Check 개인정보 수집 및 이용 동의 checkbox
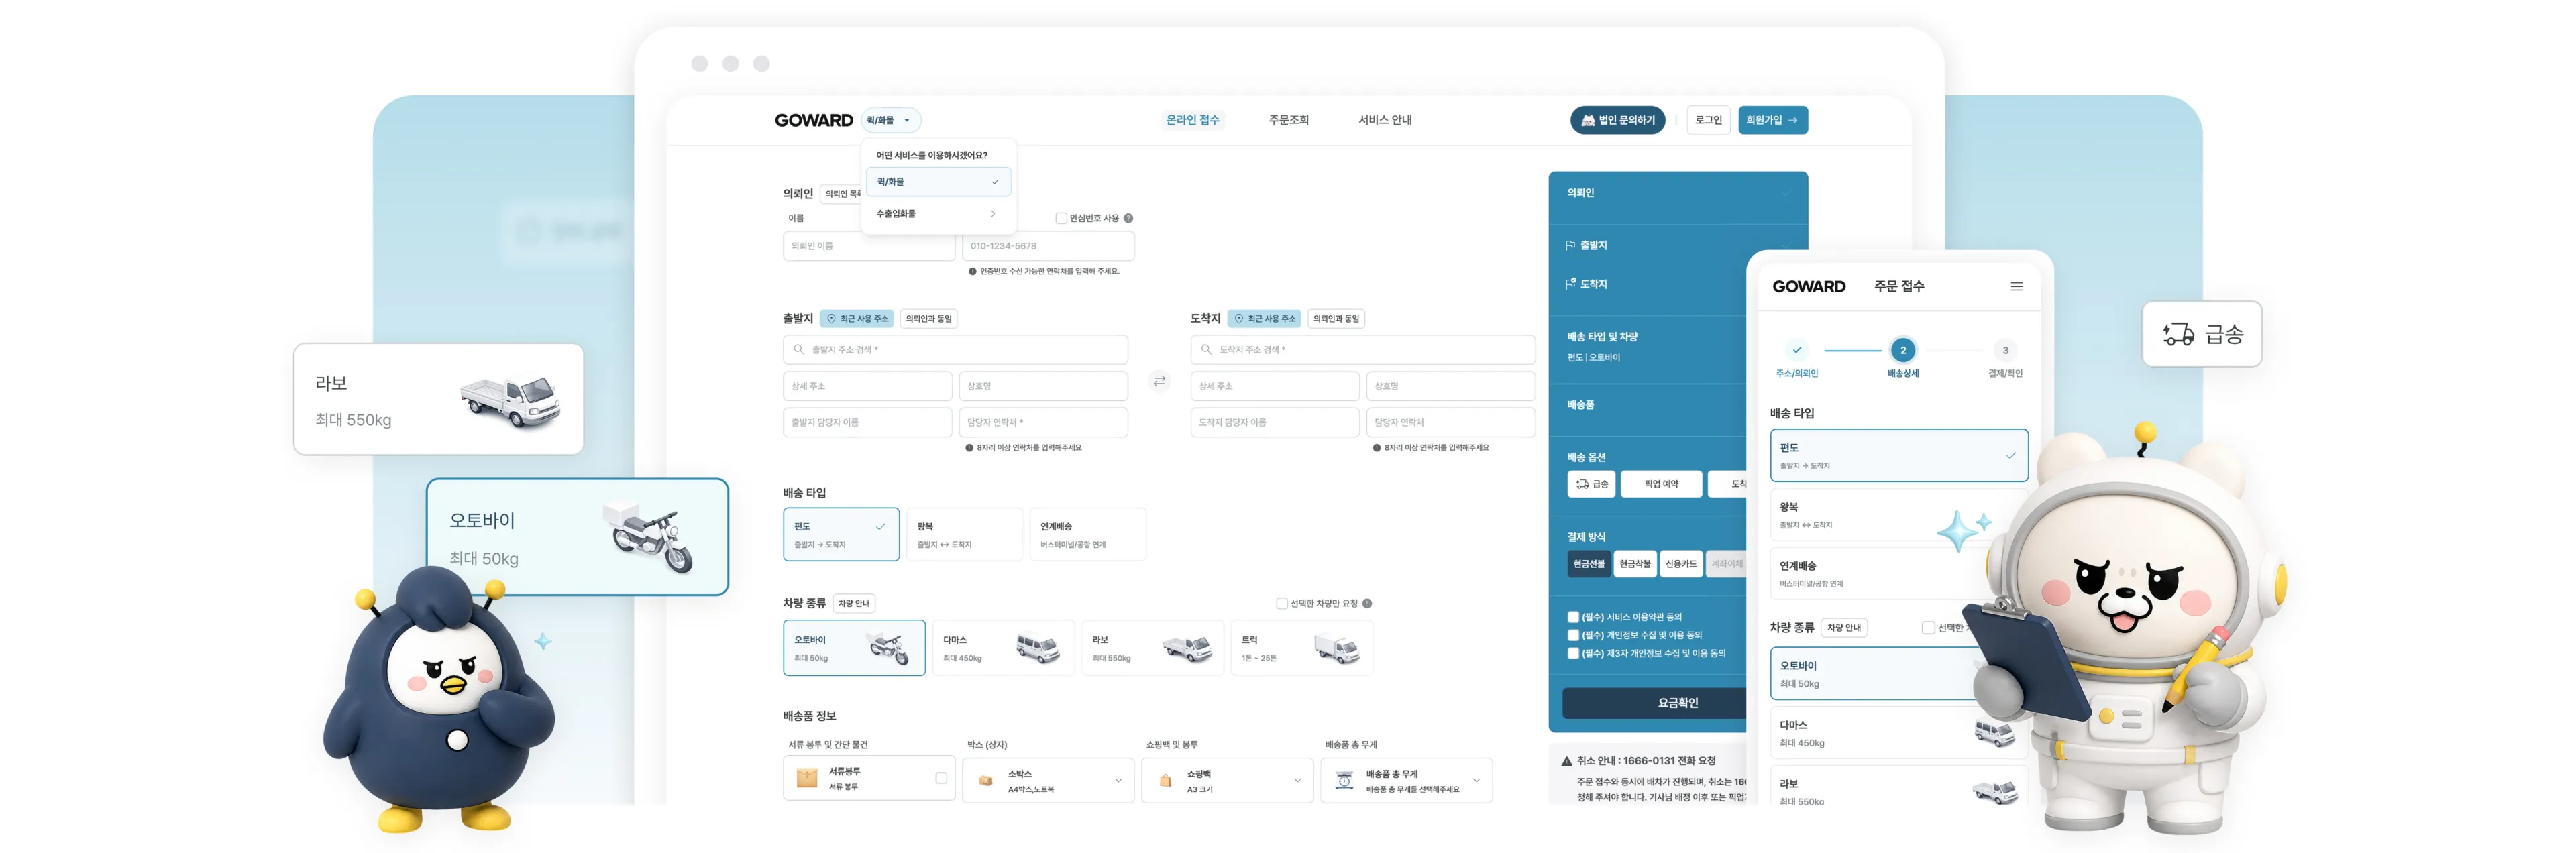 pos(1573,636)
